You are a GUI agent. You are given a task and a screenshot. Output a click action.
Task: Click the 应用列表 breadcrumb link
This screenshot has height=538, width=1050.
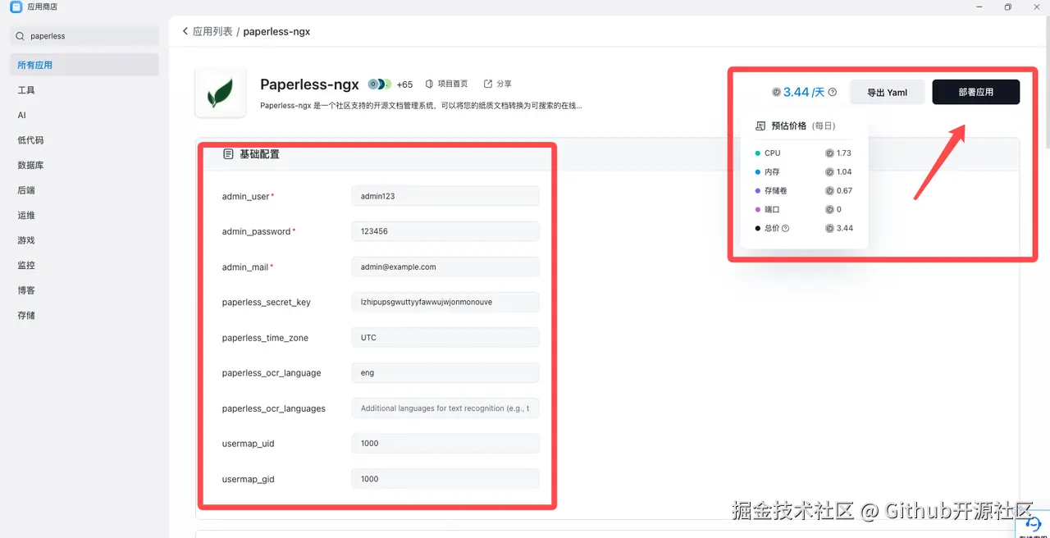(212, 31)
